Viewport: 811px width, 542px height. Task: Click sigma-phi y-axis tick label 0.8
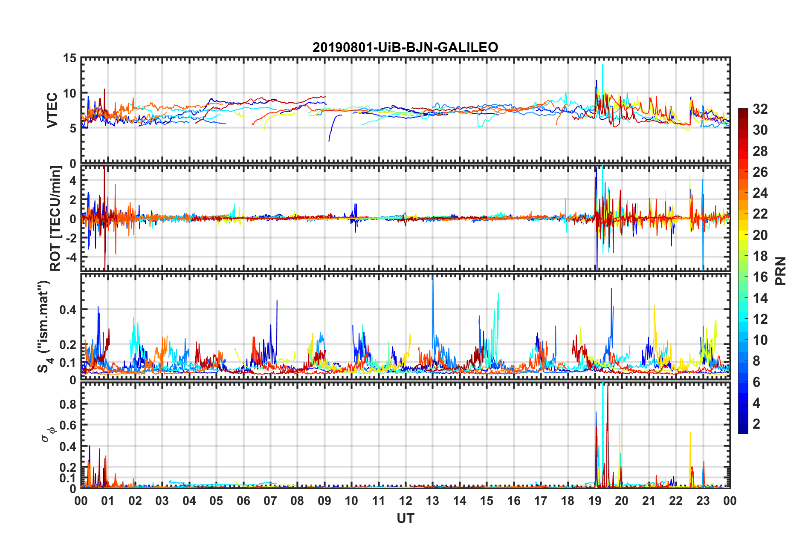68,404
